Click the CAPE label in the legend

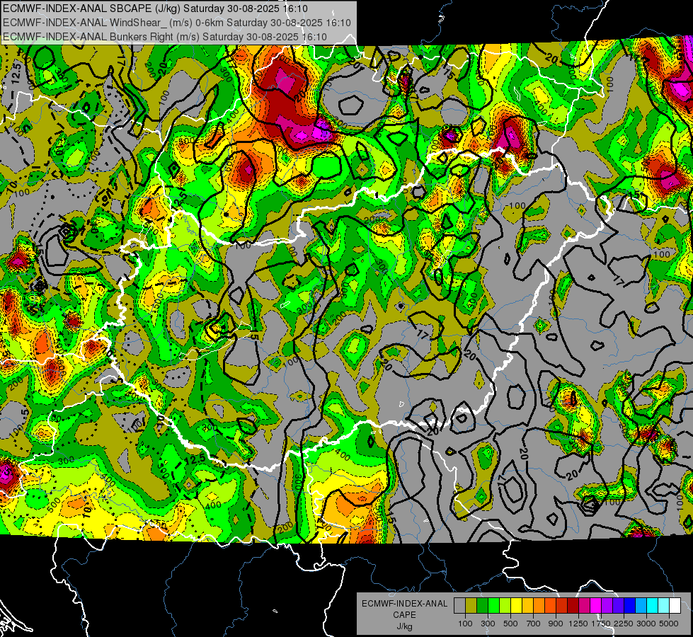click(x=404, y=615)
